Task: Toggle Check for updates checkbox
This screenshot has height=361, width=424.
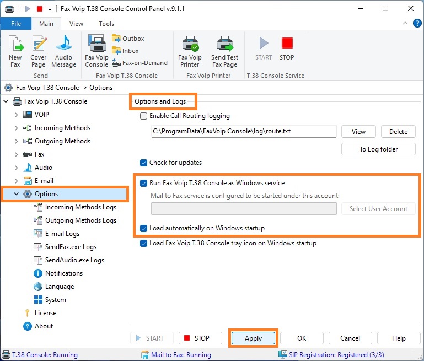Action: (143, 163)
